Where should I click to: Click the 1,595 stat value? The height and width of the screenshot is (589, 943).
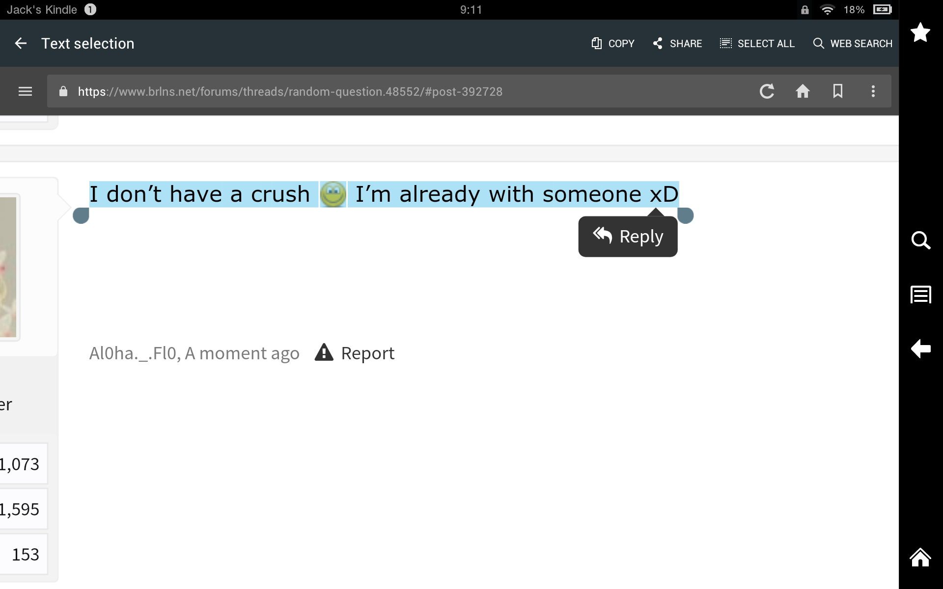click(20, 509)
